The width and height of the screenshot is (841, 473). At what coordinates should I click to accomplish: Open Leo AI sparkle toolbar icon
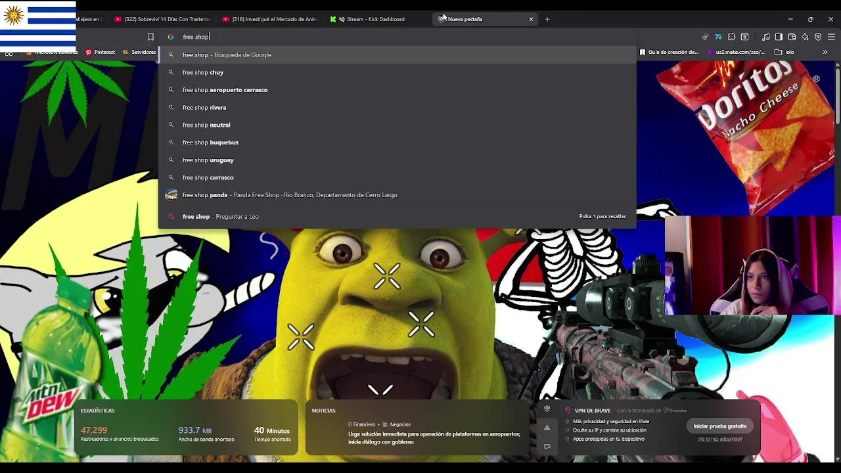tap(805, 37)
